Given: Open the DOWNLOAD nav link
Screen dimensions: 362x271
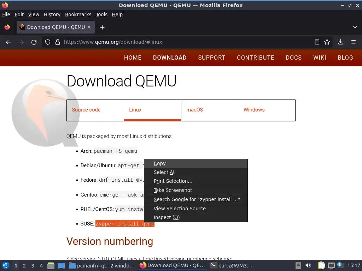Looking at the screenshot, I should tap(170, 58).
